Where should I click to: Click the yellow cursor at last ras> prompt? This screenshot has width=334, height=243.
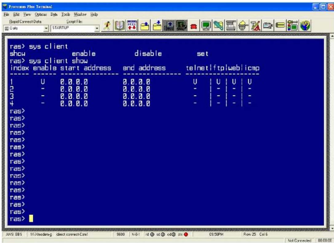(31, 218)
